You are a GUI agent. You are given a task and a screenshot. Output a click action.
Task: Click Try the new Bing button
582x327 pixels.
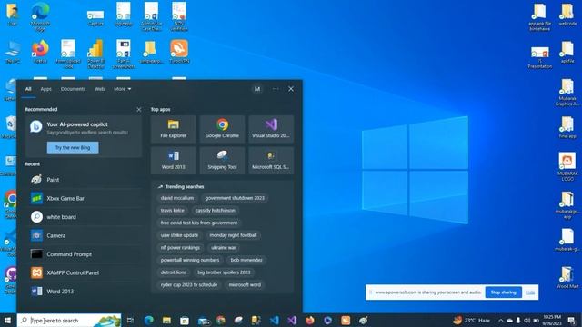point(73,147)
